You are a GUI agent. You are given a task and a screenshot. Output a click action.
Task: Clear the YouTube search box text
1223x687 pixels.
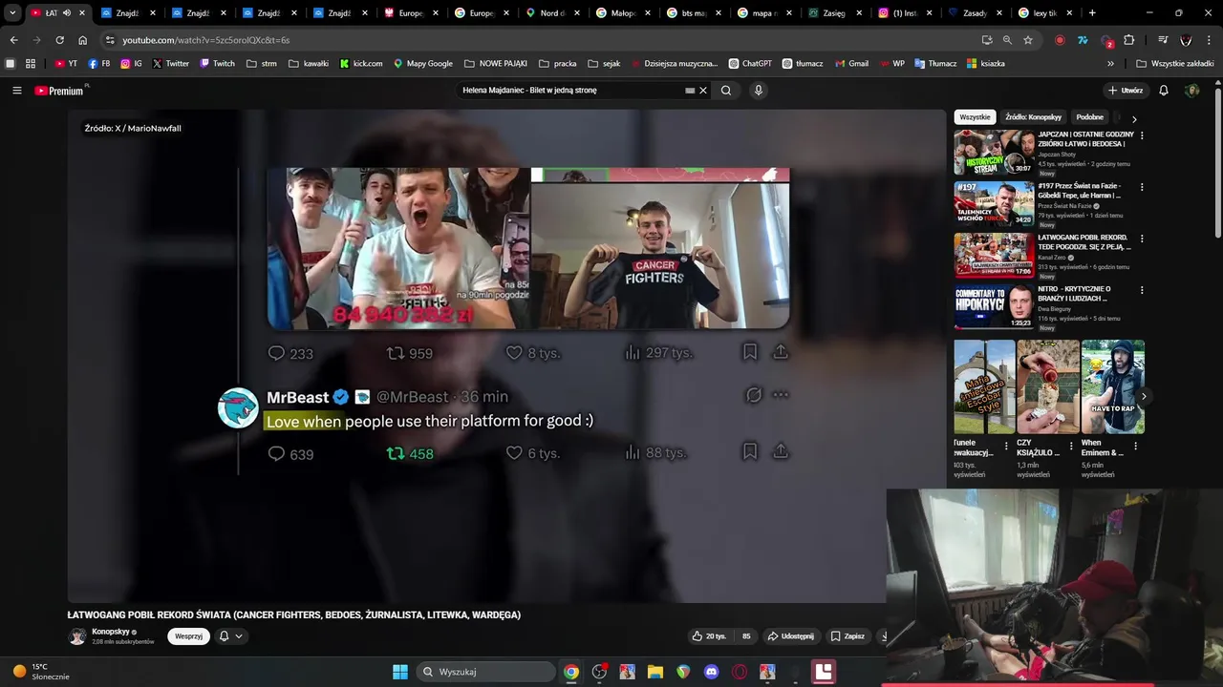click(x=703, y=91)
